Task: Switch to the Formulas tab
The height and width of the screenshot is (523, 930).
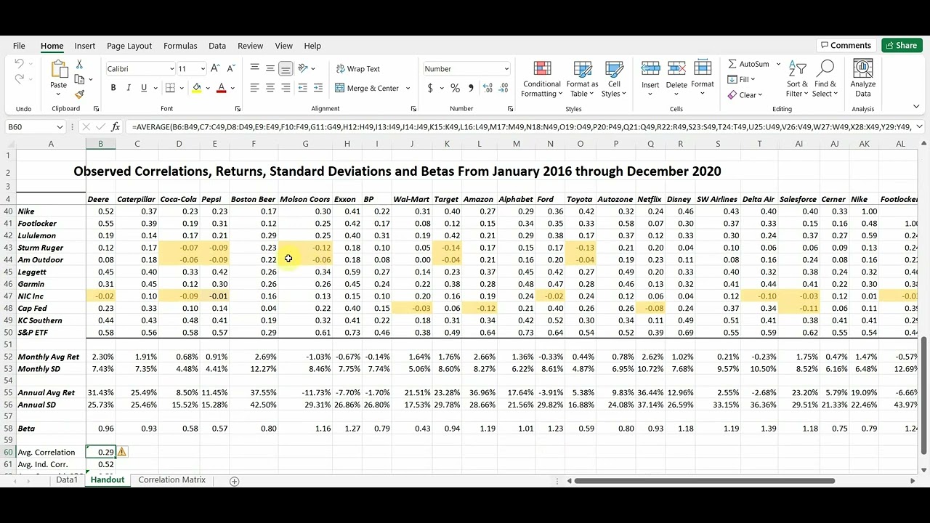Action: click(180, 46)
